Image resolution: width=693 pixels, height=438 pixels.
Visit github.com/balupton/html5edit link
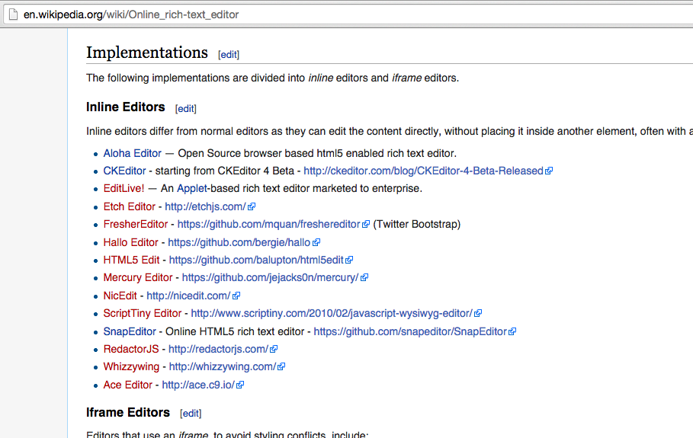click(256, 260)
